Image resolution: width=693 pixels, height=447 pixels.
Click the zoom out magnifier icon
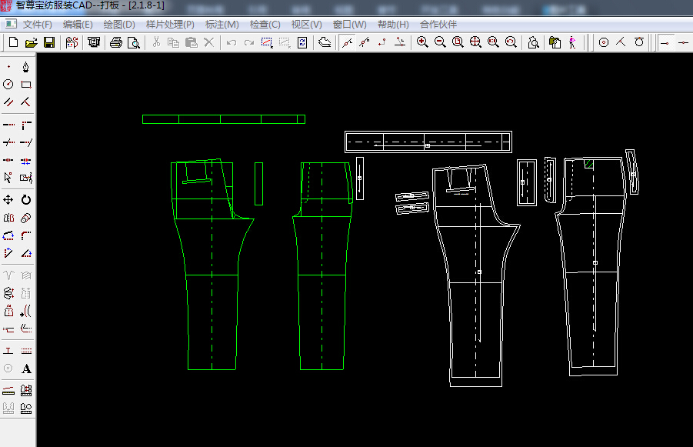click(x=440, y=42)
